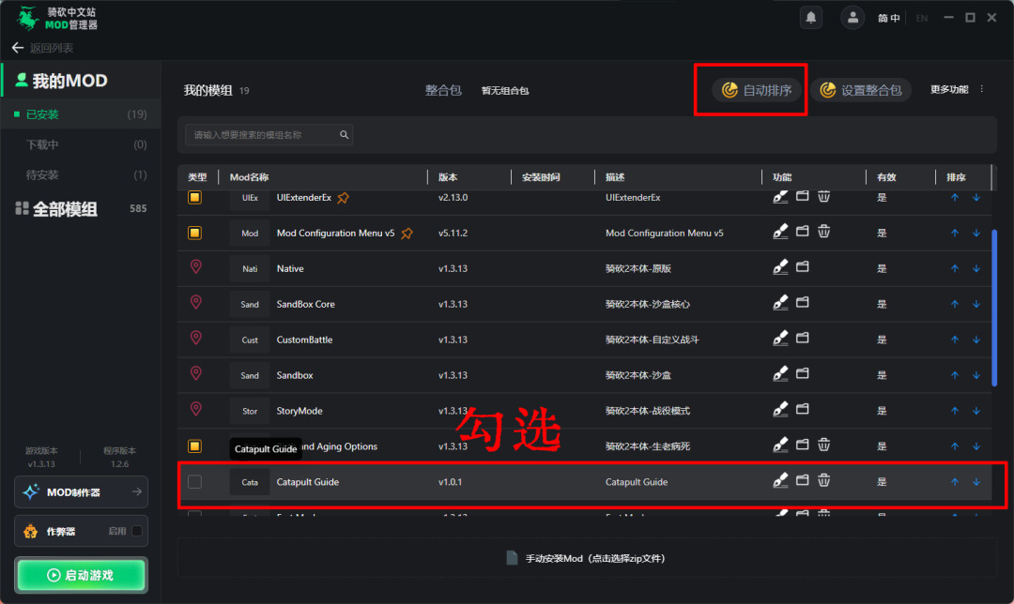Expand the MOD制作器 arrow panel
The width and height of the screenshot is (1014, 604).
click(136, 491)
